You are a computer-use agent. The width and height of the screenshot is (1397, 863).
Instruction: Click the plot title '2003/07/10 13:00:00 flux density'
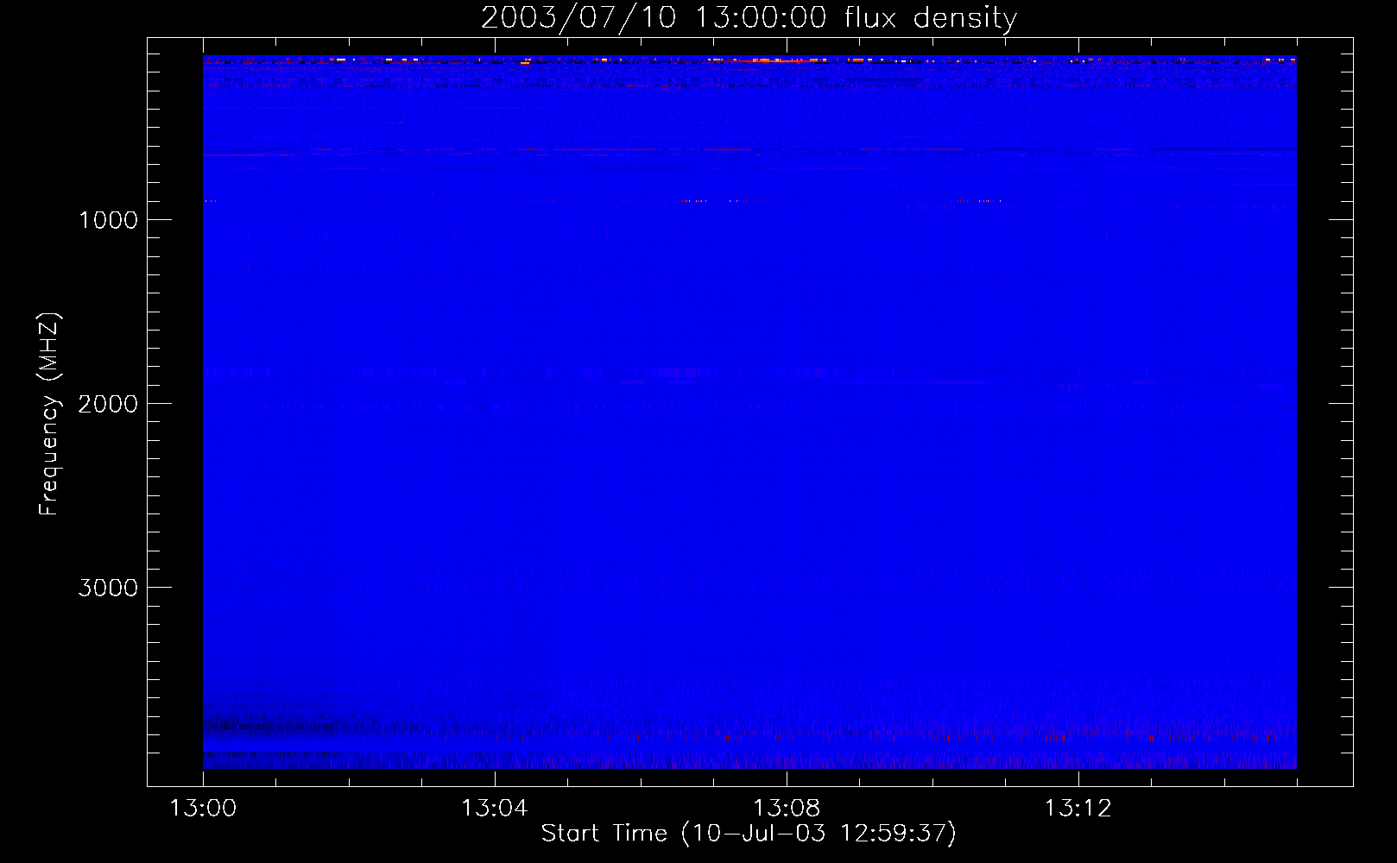[749, 17]
